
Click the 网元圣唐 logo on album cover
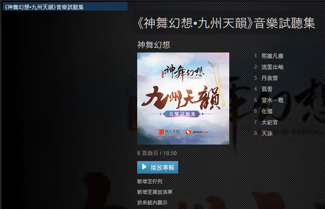point(169,132)
